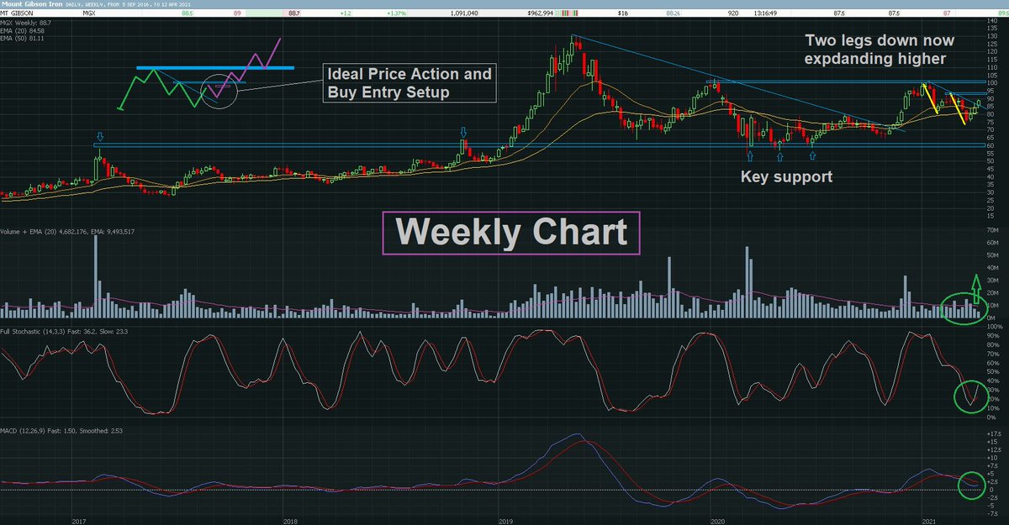Click the 2021 label on time axis
Screen dimensions: 1009x525
[928, 521]
